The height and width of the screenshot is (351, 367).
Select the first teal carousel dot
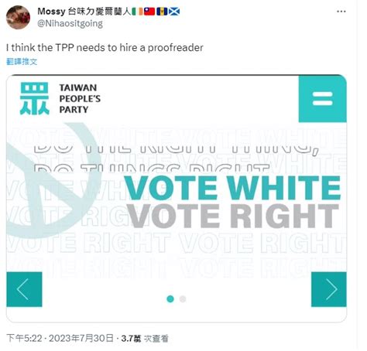tap(170, 299)
